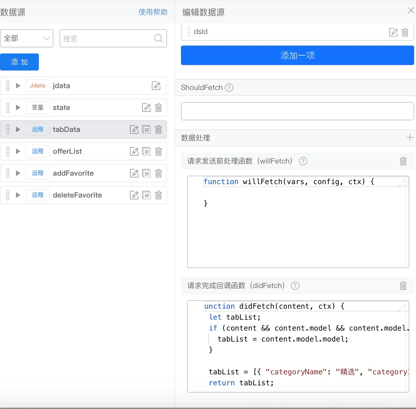416x409 pixels.
Task: Remove the dsId parameter item
Action: tap(405, 32)
